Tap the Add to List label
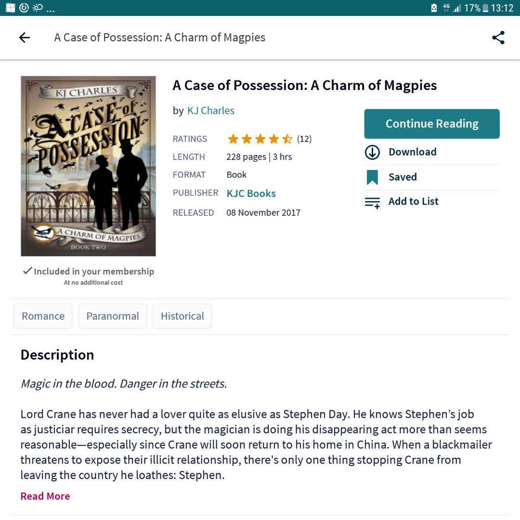 pyautogui.click(x=414, y=202)
